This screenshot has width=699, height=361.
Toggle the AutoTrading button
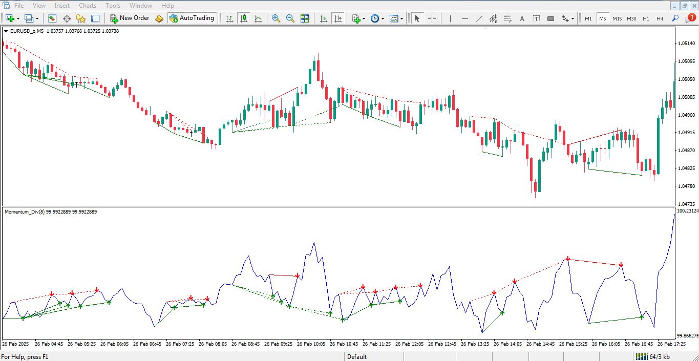192,18
